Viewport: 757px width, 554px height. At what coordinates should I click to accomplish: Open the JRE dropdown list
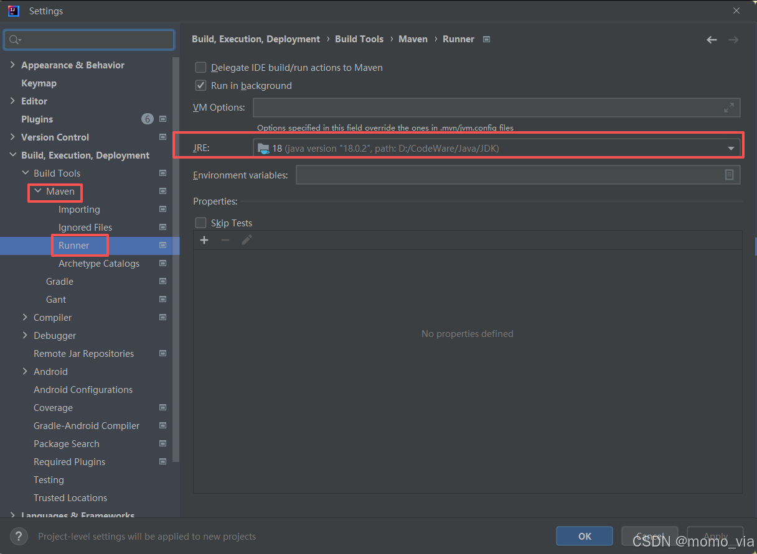(x=731, y=148)
